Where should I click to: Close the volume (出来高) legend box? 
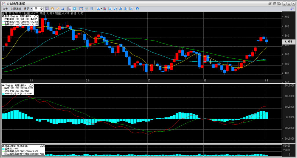(x=44, y=146)
